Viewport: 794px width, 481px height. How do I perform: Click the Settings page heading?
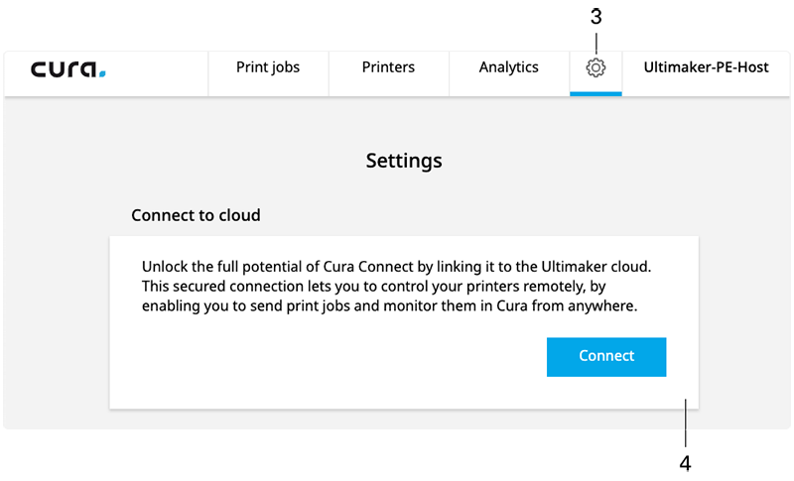404,161
